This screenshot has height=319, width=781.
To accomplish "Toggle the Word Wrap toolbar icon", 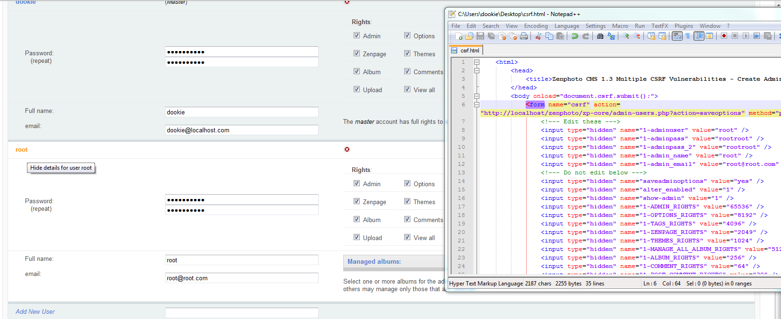I will tap(677, 36).
